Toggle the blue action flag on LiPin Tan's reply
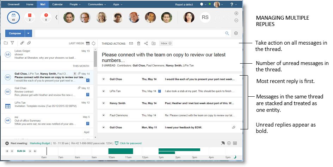Screen dimensions: 333x167 tap(160, 91)
